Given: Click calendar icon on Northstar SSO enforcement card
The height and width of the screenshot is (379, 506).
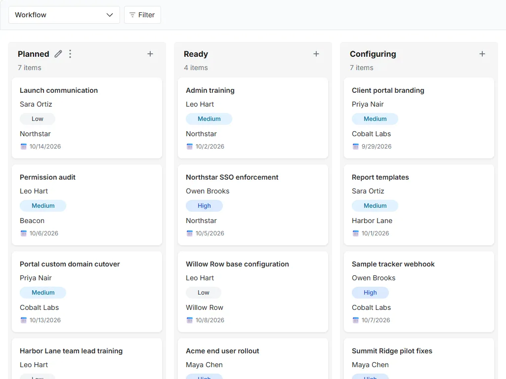Looking at the screenshot, I should tap(189, 233).
